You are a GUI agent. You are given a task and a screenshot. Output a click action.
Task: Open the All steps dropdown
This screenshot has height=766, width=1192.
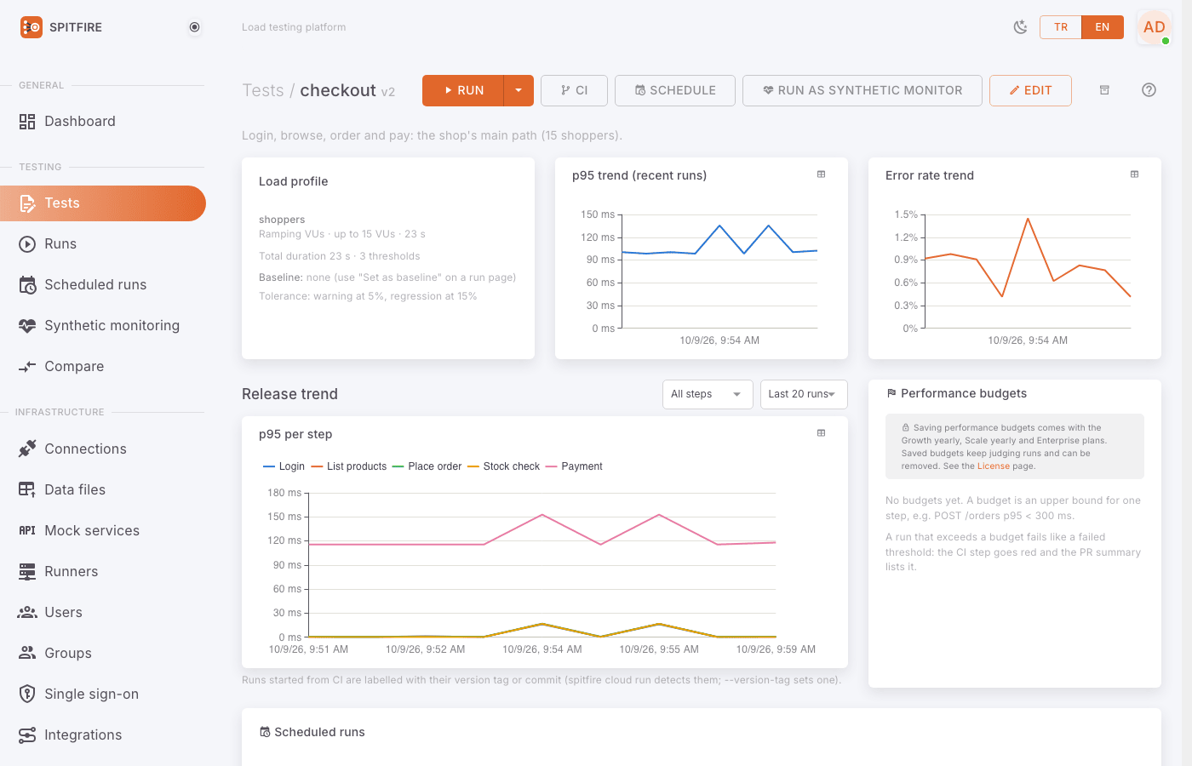[708, 394]
